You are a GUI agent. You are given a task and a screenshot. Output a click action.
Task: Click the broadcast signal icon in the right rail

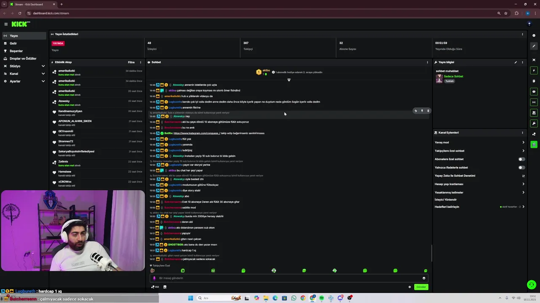[534, 102]
